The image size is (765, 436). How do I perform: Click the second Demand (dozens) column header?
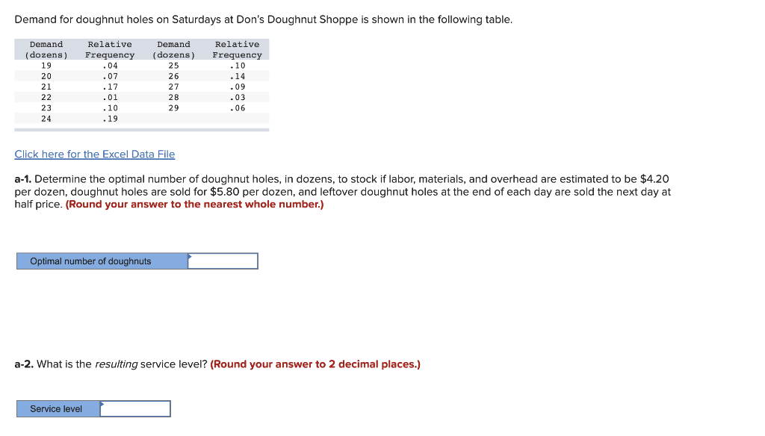click(173, 49)
